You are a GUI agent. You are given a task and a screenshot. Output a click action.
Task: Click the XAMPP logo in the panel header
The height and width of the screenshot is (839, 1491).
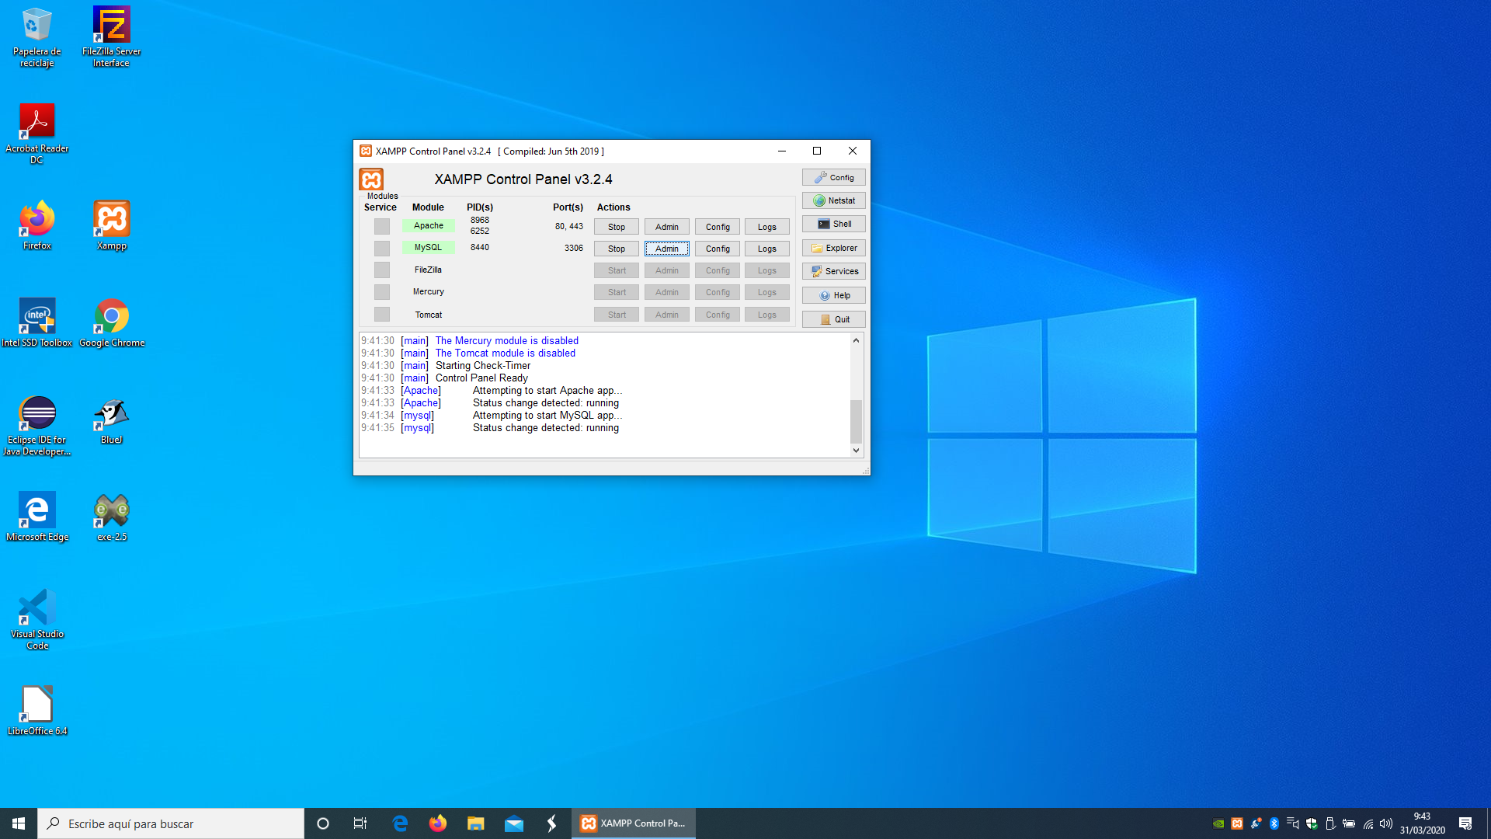371,179
